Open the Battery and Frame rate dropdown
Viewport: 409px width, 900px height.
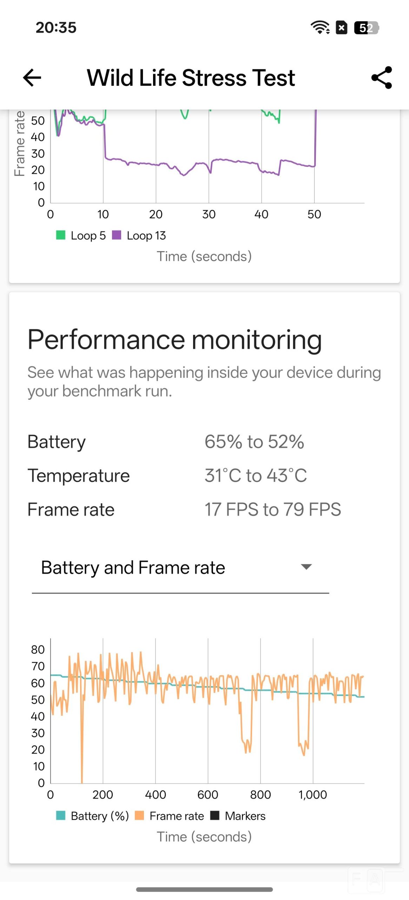tap(180, 567)
